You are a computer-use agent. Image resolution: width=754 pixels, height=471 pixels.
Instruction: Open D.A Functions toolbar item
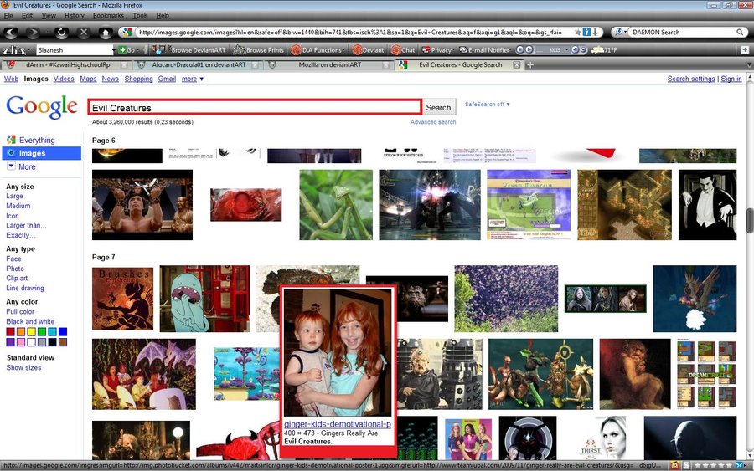(317, 50)
